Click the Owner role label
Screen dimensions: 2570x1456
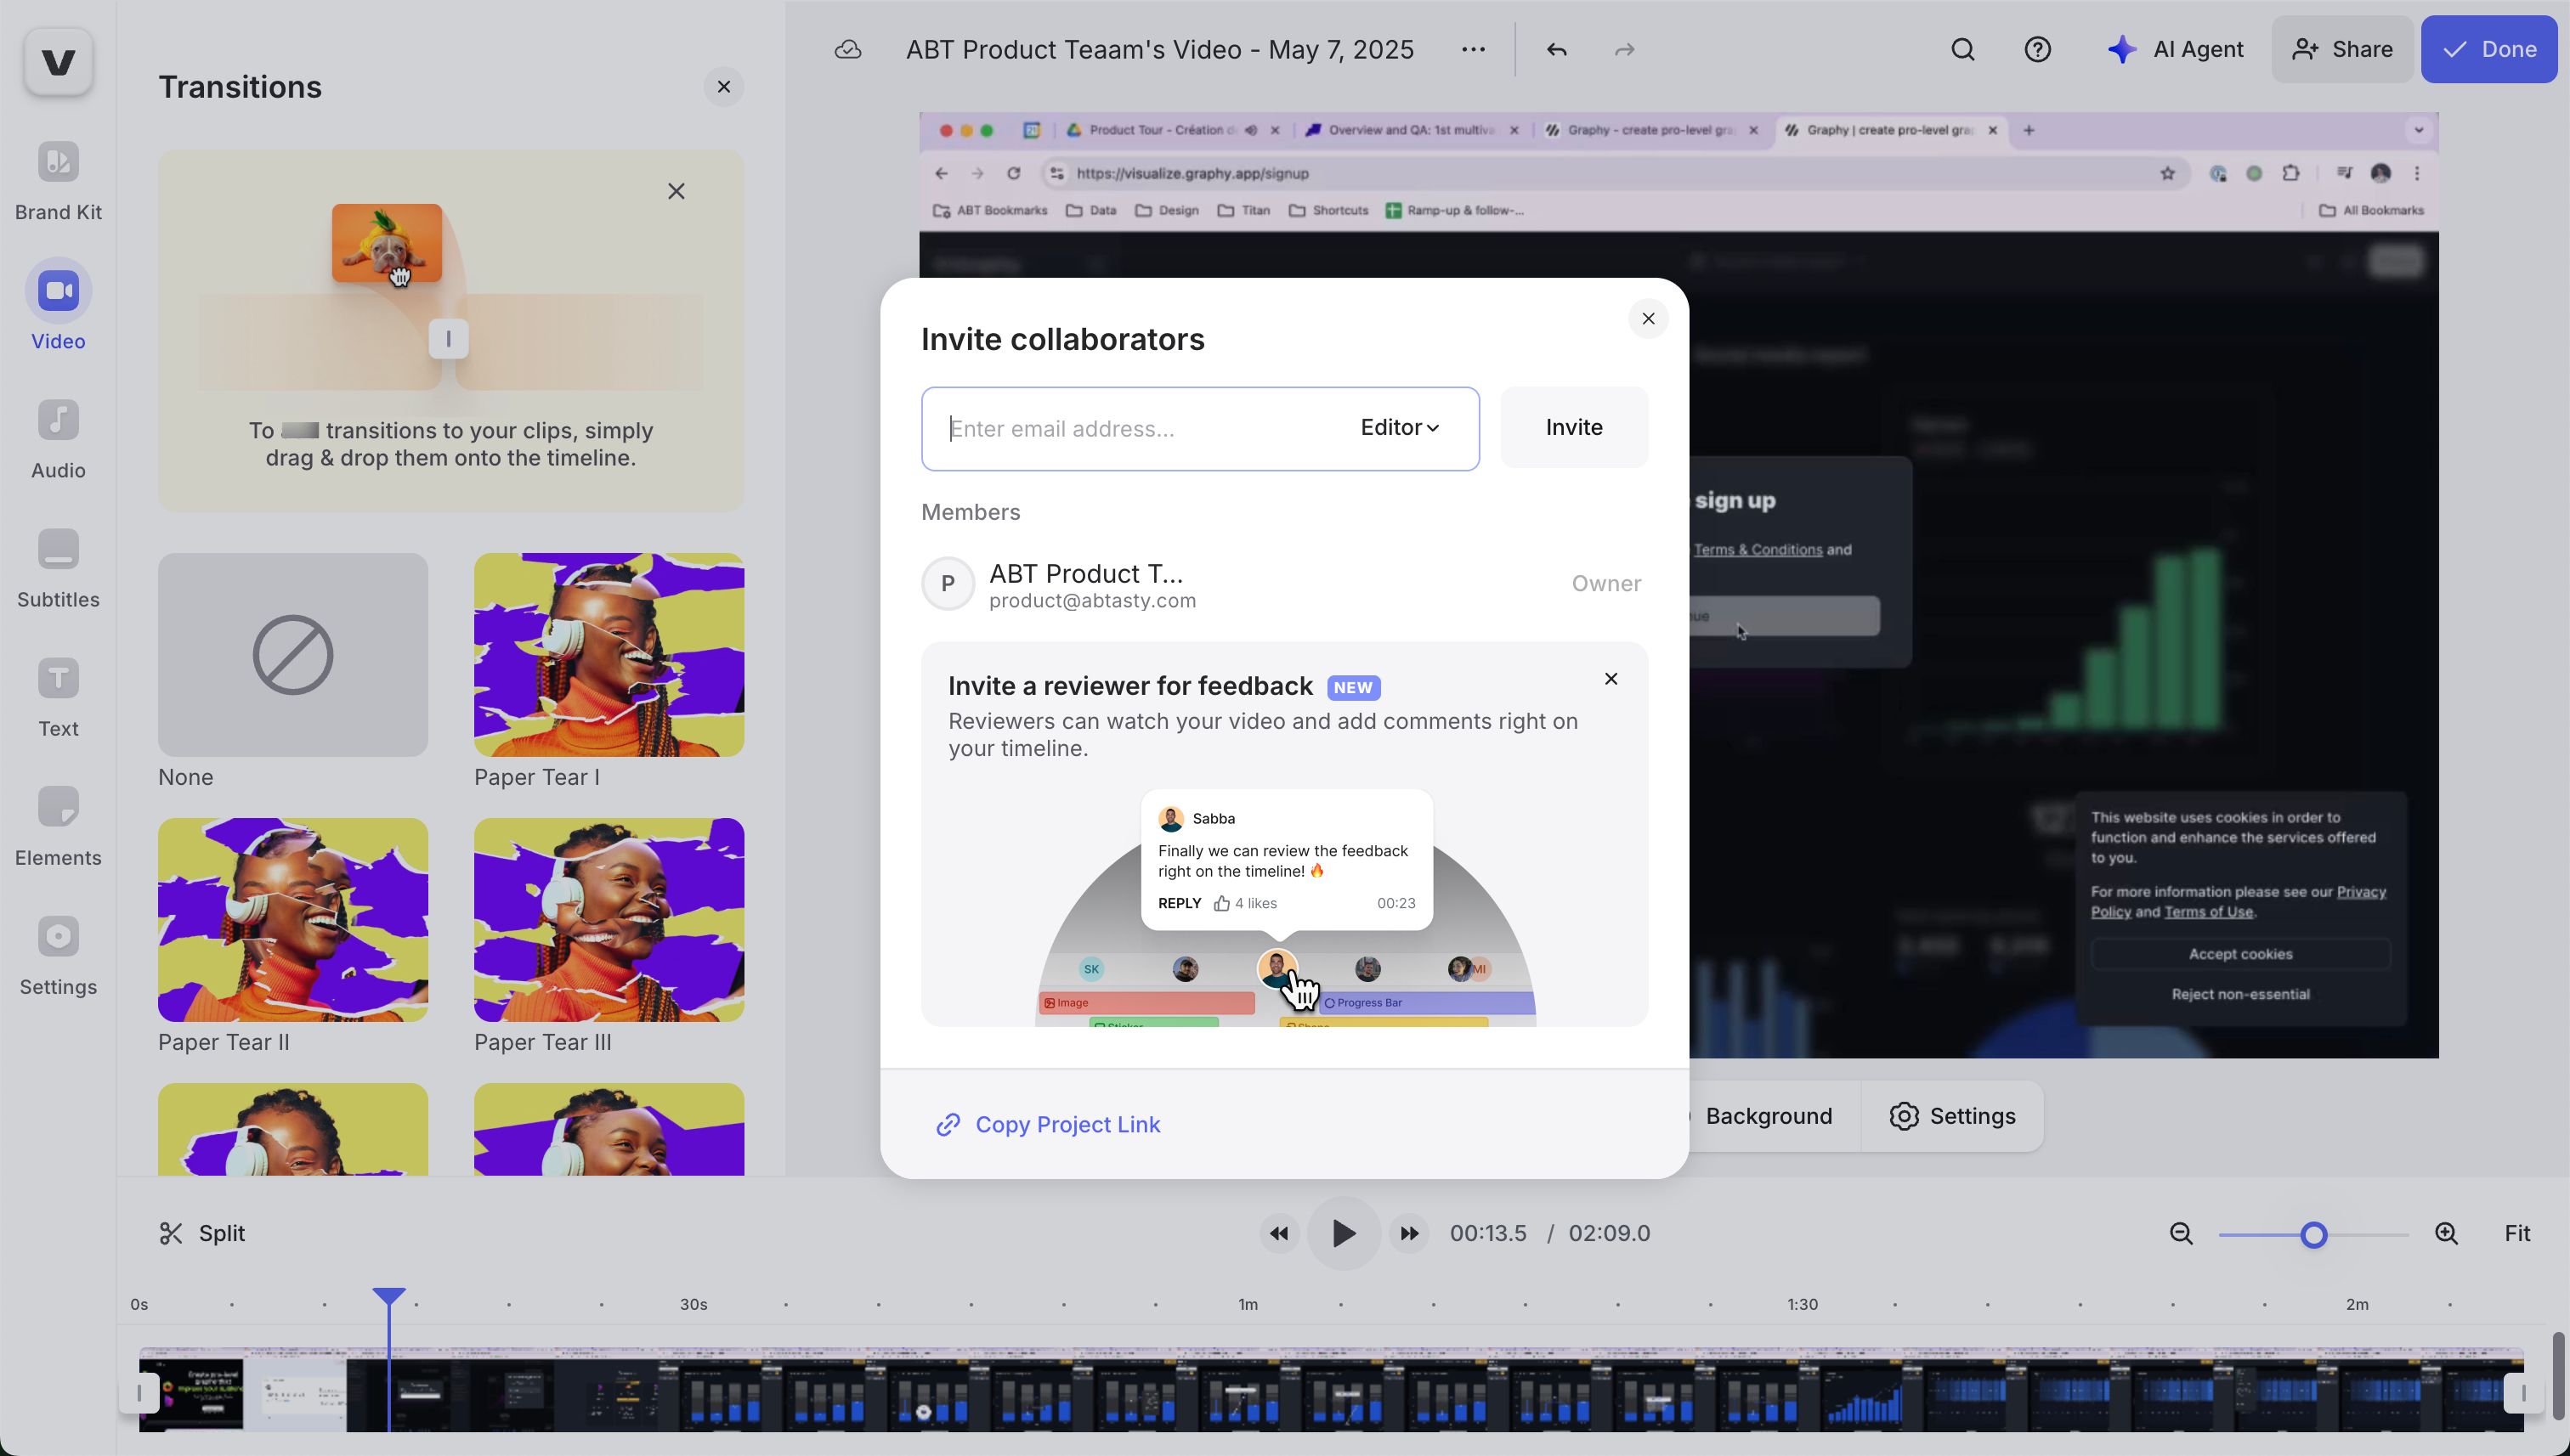(1605, 584)
